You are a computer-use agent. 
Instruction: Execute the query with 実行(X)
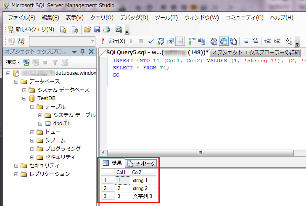(113, 41)
